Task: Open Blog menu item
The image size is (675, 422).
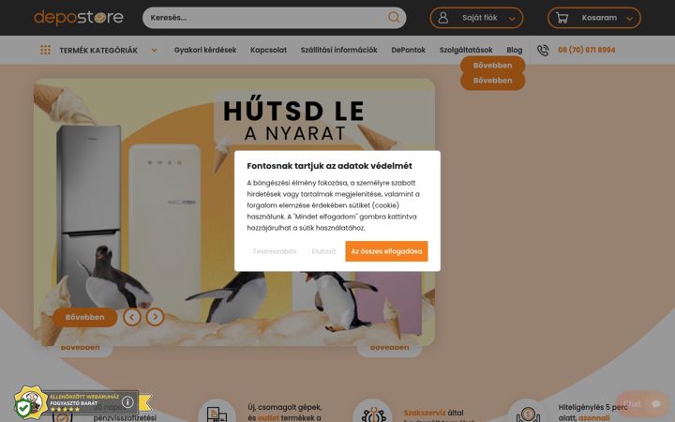Action: 515,50
